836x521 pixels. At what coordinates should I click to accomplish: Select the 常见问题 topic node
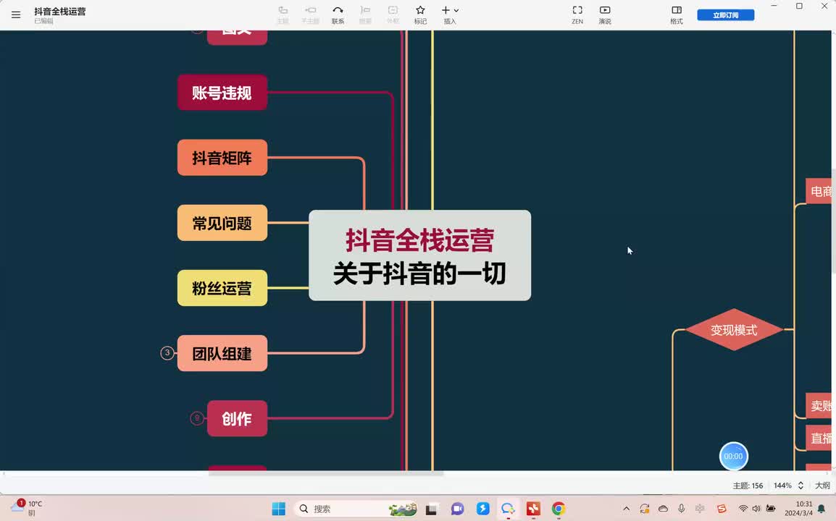[x=222, y=223]
